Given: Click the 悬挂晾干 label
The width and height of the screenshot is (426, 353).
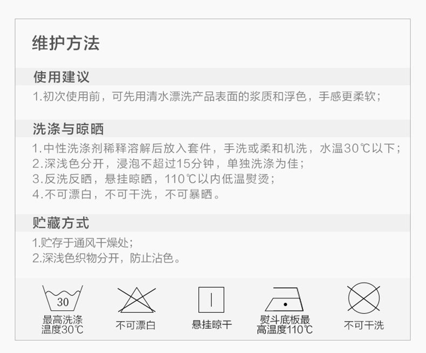Looking at the screenshot, I should [x=212, y=324].
